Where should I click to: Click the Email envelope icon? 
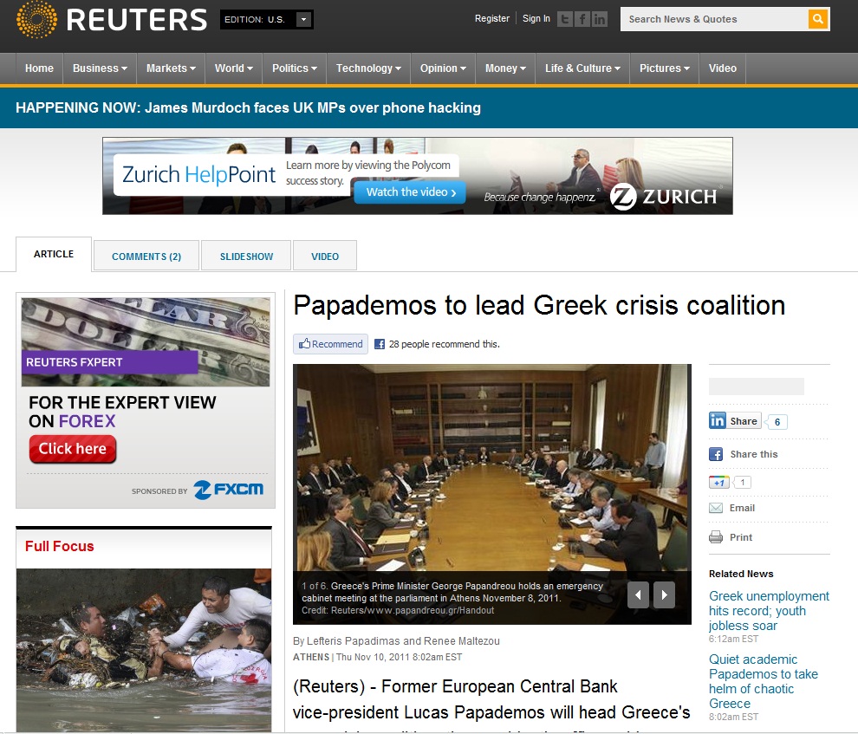click(x=716, y=508)
